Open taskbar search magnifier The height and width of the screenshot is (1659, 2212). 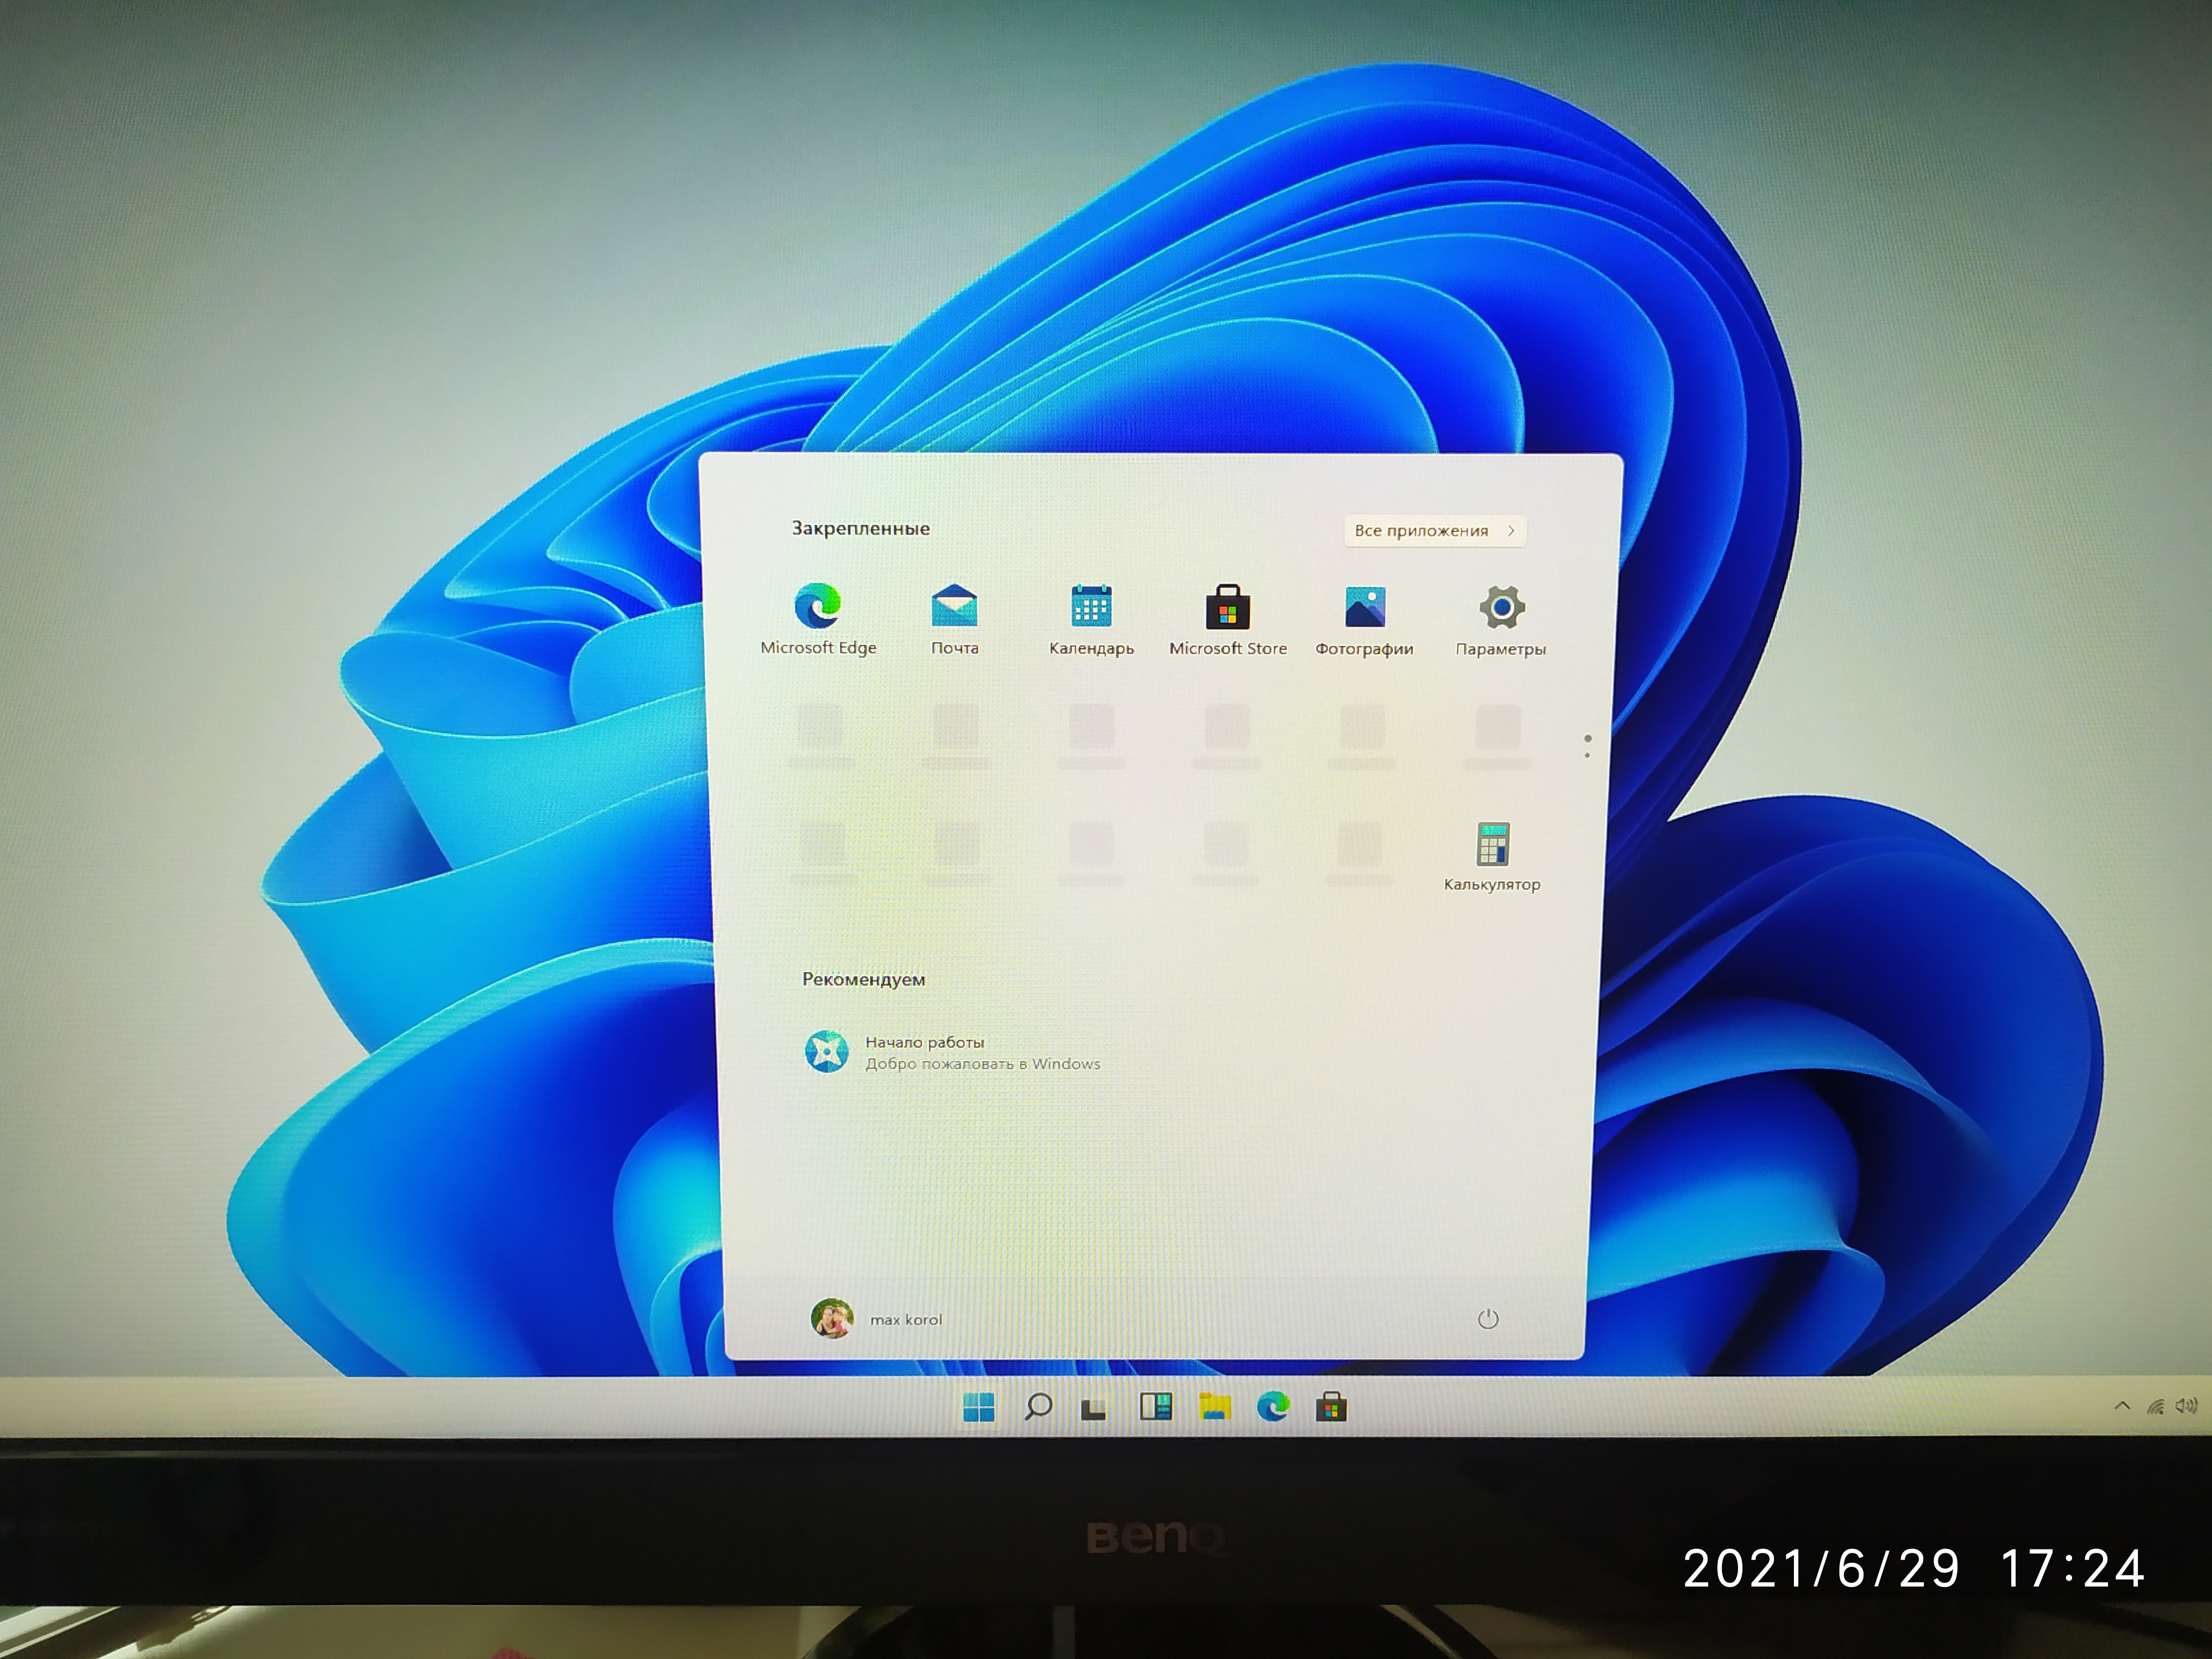[x=1038, y=1407]
